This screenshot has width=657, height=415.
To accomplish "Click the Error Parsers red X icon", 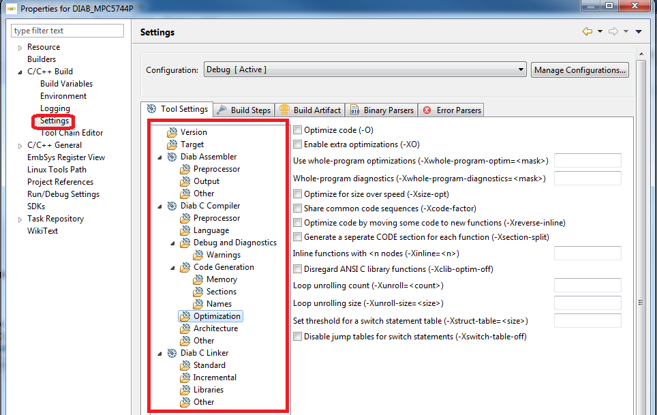I will point(427,110).
